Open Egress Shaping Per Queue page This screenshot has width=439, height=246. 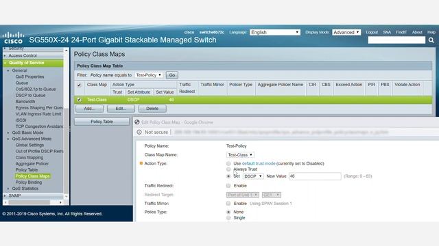[39, 108]
